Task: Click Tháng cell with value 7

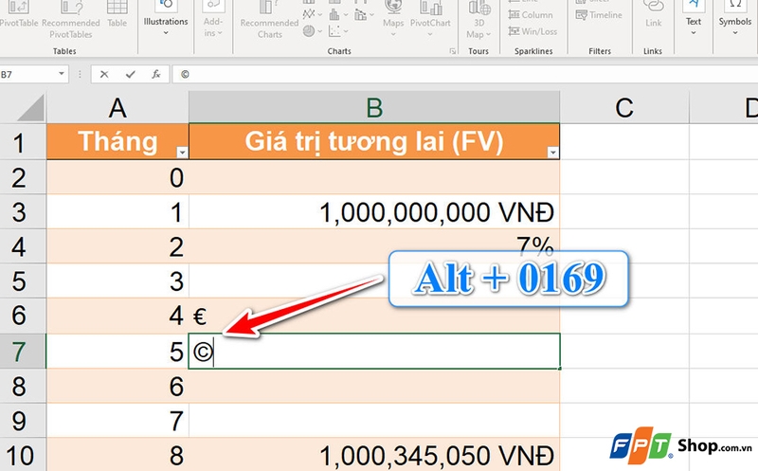Action: click(x=117, y=420)
